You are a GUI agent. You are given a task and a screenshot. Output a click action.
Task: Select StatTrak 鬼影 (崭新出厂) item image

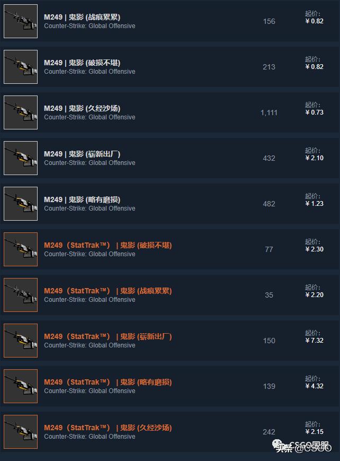(x=21, y=341)
